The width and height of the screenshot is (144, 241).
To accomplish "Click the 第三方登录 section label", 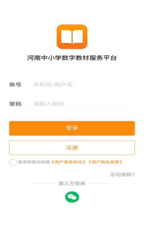I will tap(72, 184).
